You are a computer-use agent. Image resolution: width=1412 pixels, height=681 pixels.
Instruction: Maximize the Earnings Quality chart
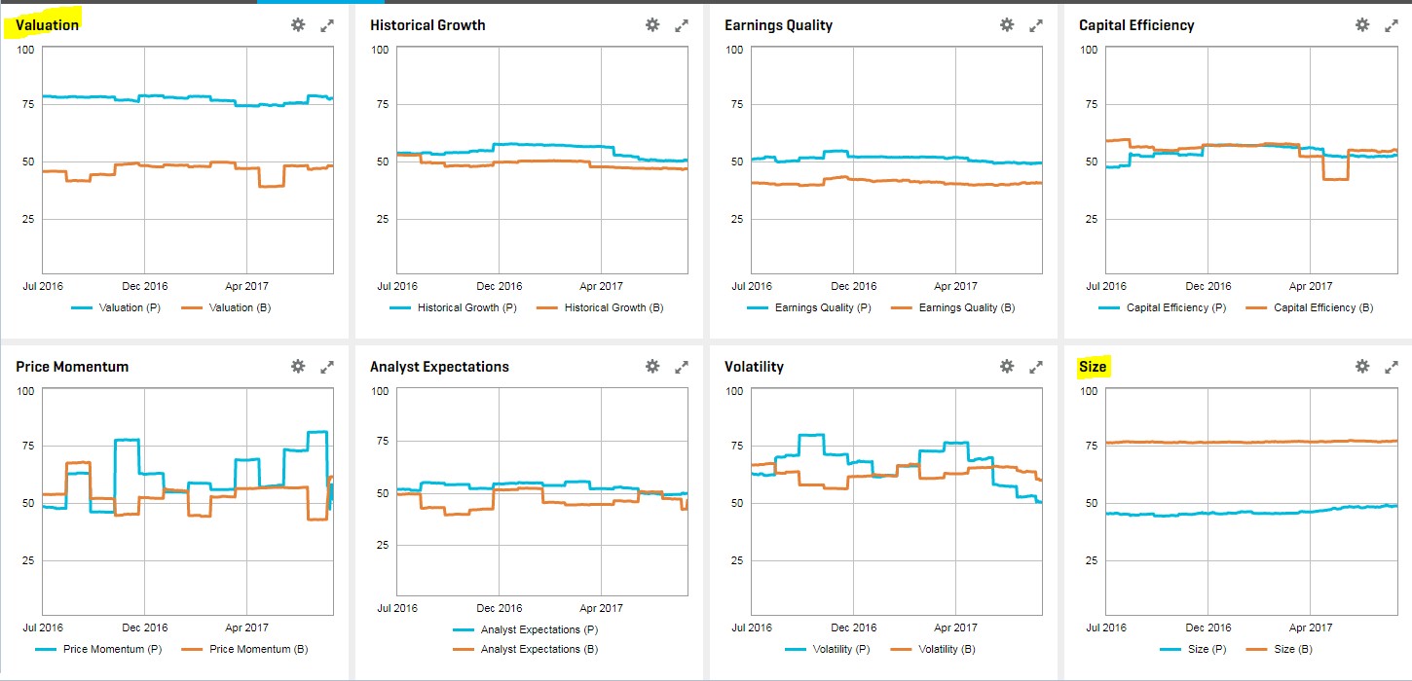pyautogui.click(x=1036, y=25)
